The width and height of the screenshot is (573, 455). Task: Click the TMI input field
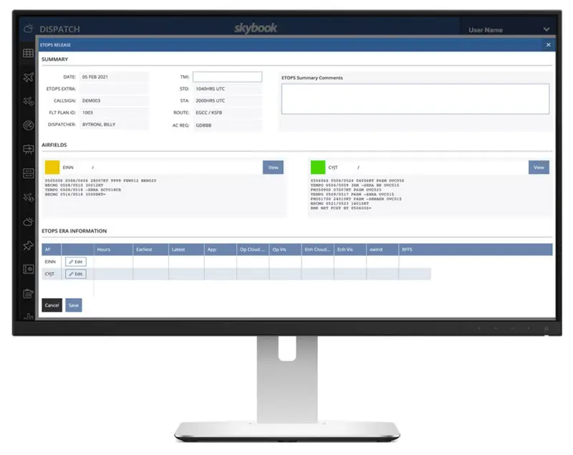227,77
